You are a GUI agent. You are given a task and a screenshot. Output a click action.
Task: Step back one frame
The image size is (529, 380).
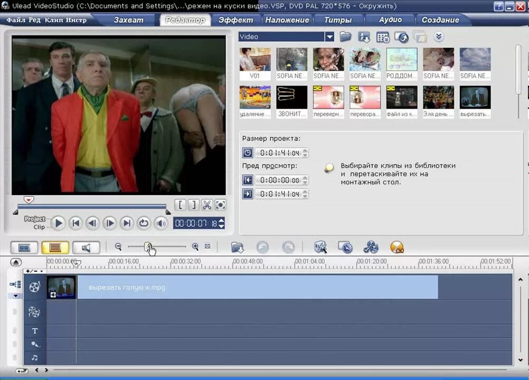click(x=92, y=223)
